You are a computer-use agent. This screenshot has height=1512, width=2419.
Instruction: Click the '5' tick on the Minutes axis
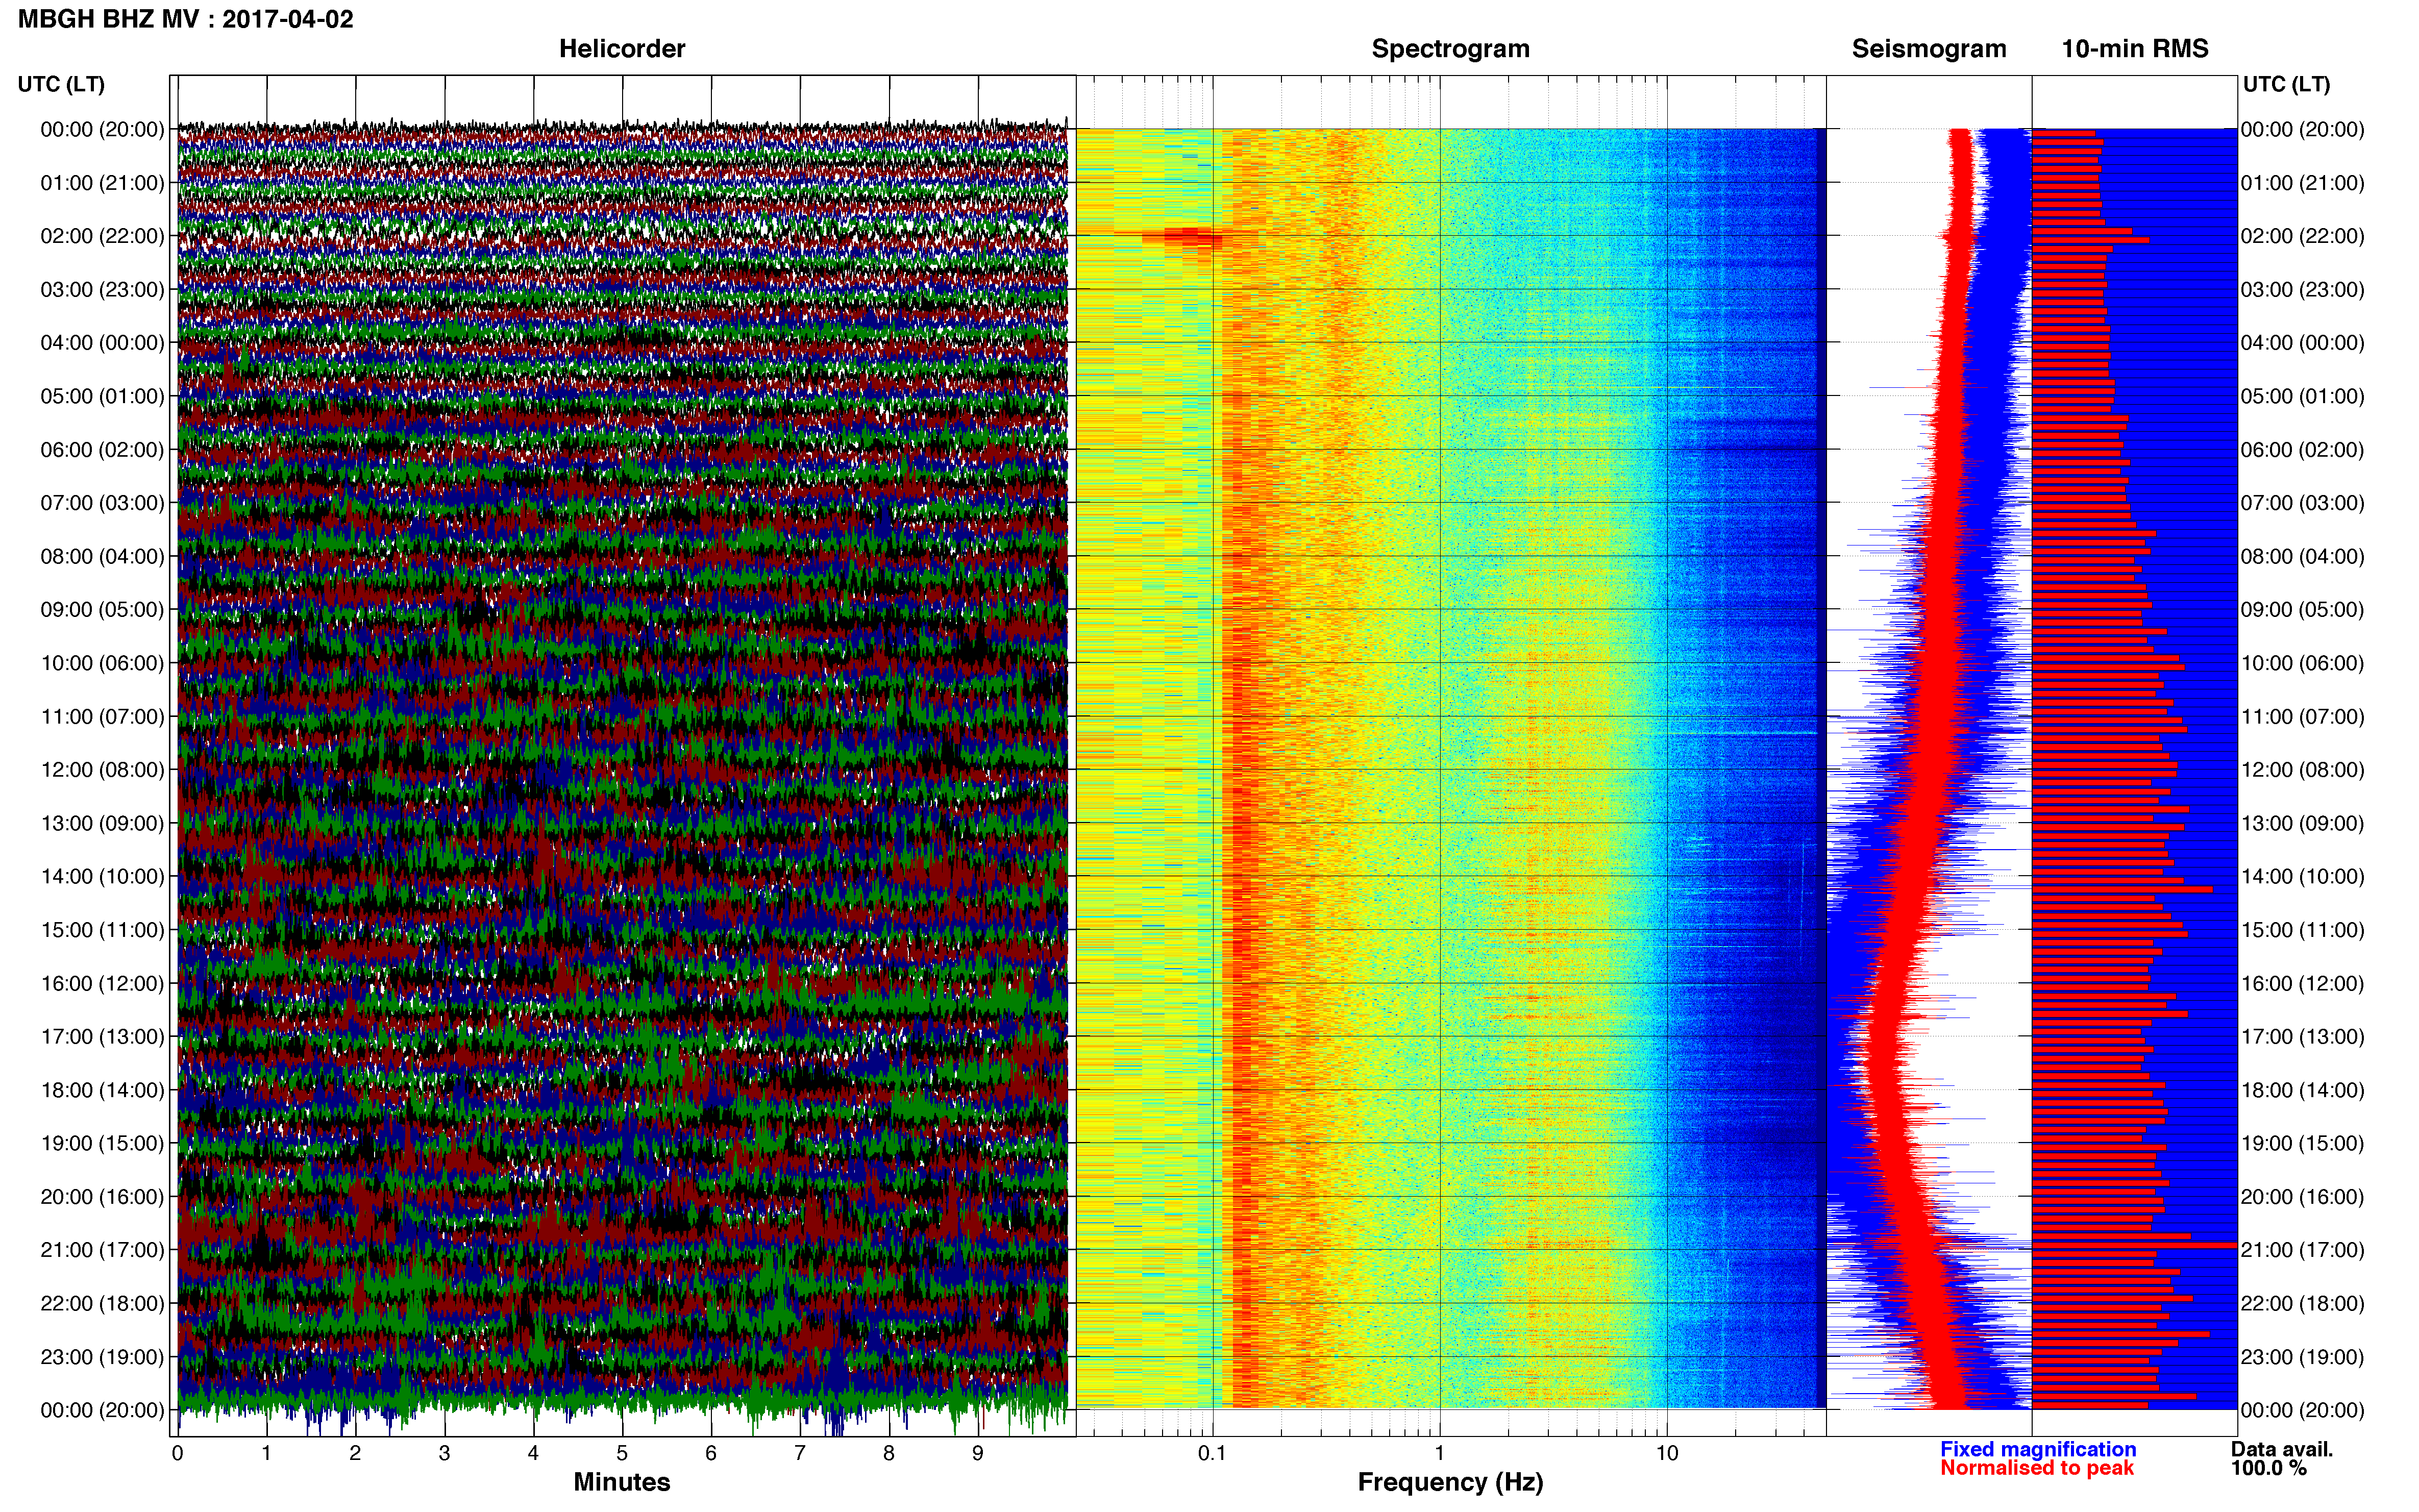pos(622,1453)
